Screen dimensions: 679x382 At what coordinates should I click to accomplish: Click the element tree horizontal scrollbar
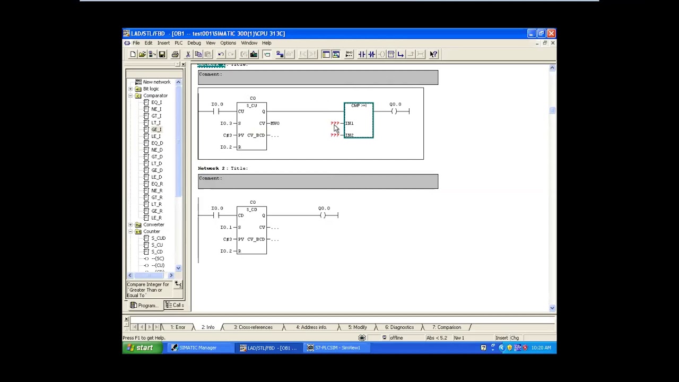tap(150, 275)
